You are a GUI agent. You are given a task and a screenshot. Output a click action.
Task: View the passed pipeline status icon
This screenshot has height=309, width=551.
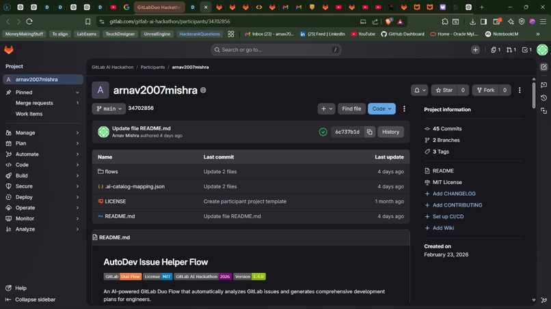pyautogui.click(x=323, y=132)
